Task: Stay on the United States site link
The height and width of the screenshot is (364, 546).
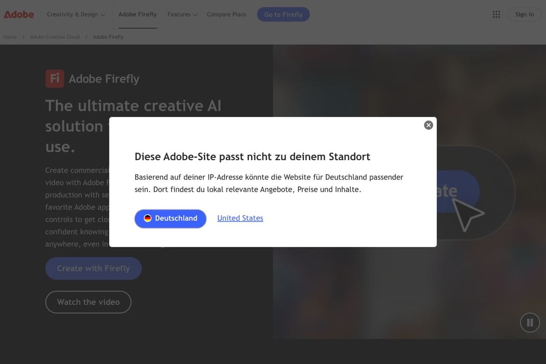Action: (240, 218)
